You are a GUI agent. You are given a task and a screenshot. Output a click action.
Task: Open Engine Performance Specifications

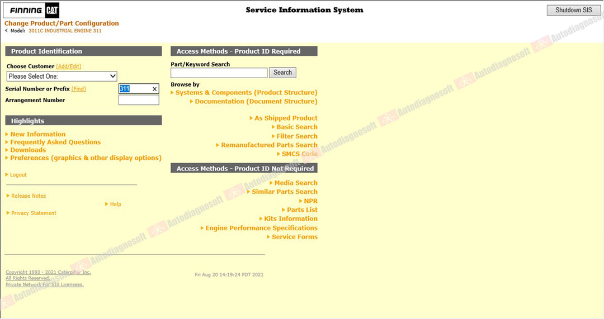(262, 228)
